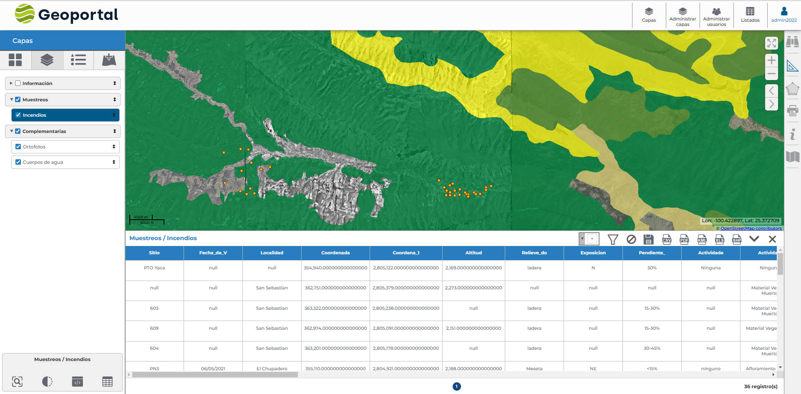The width and height of the screenshot is (801, 394).
Task: Disable the Cuerpos de agua layer
Action: pos(18,162)
